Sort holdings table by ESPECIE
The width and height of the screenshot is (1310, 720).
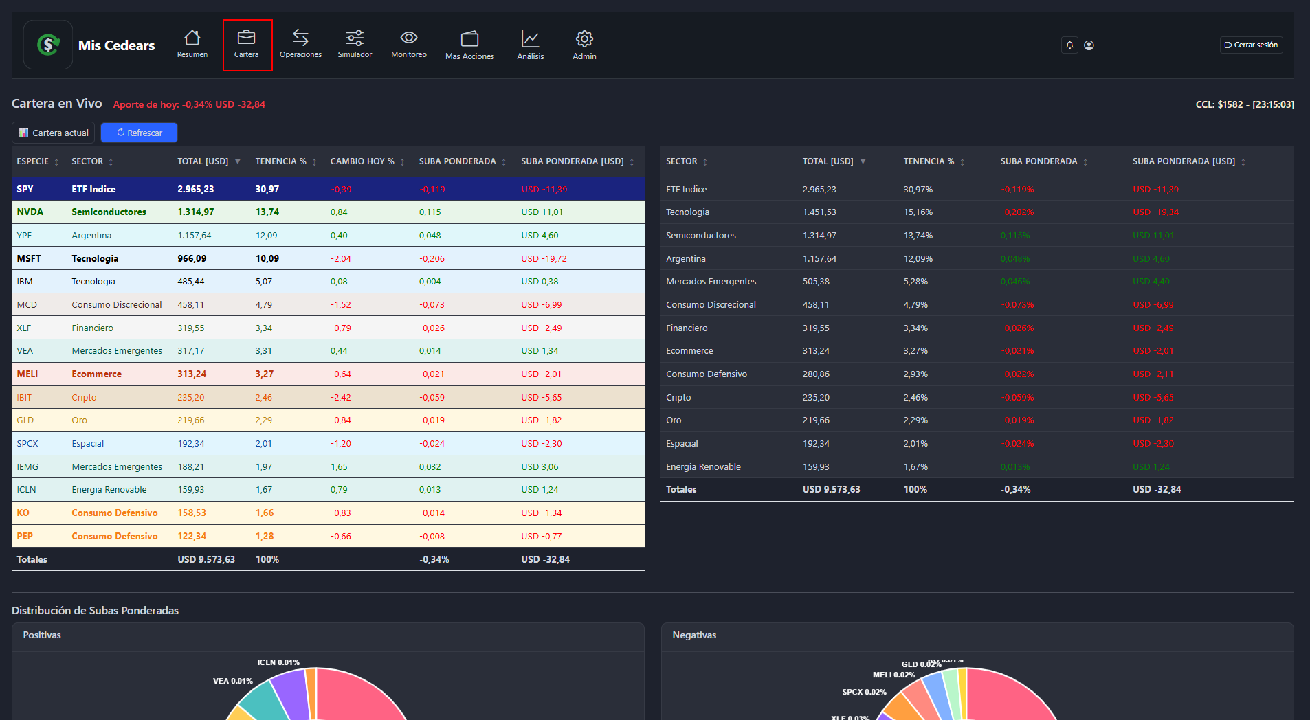click(x=38, y=161)
